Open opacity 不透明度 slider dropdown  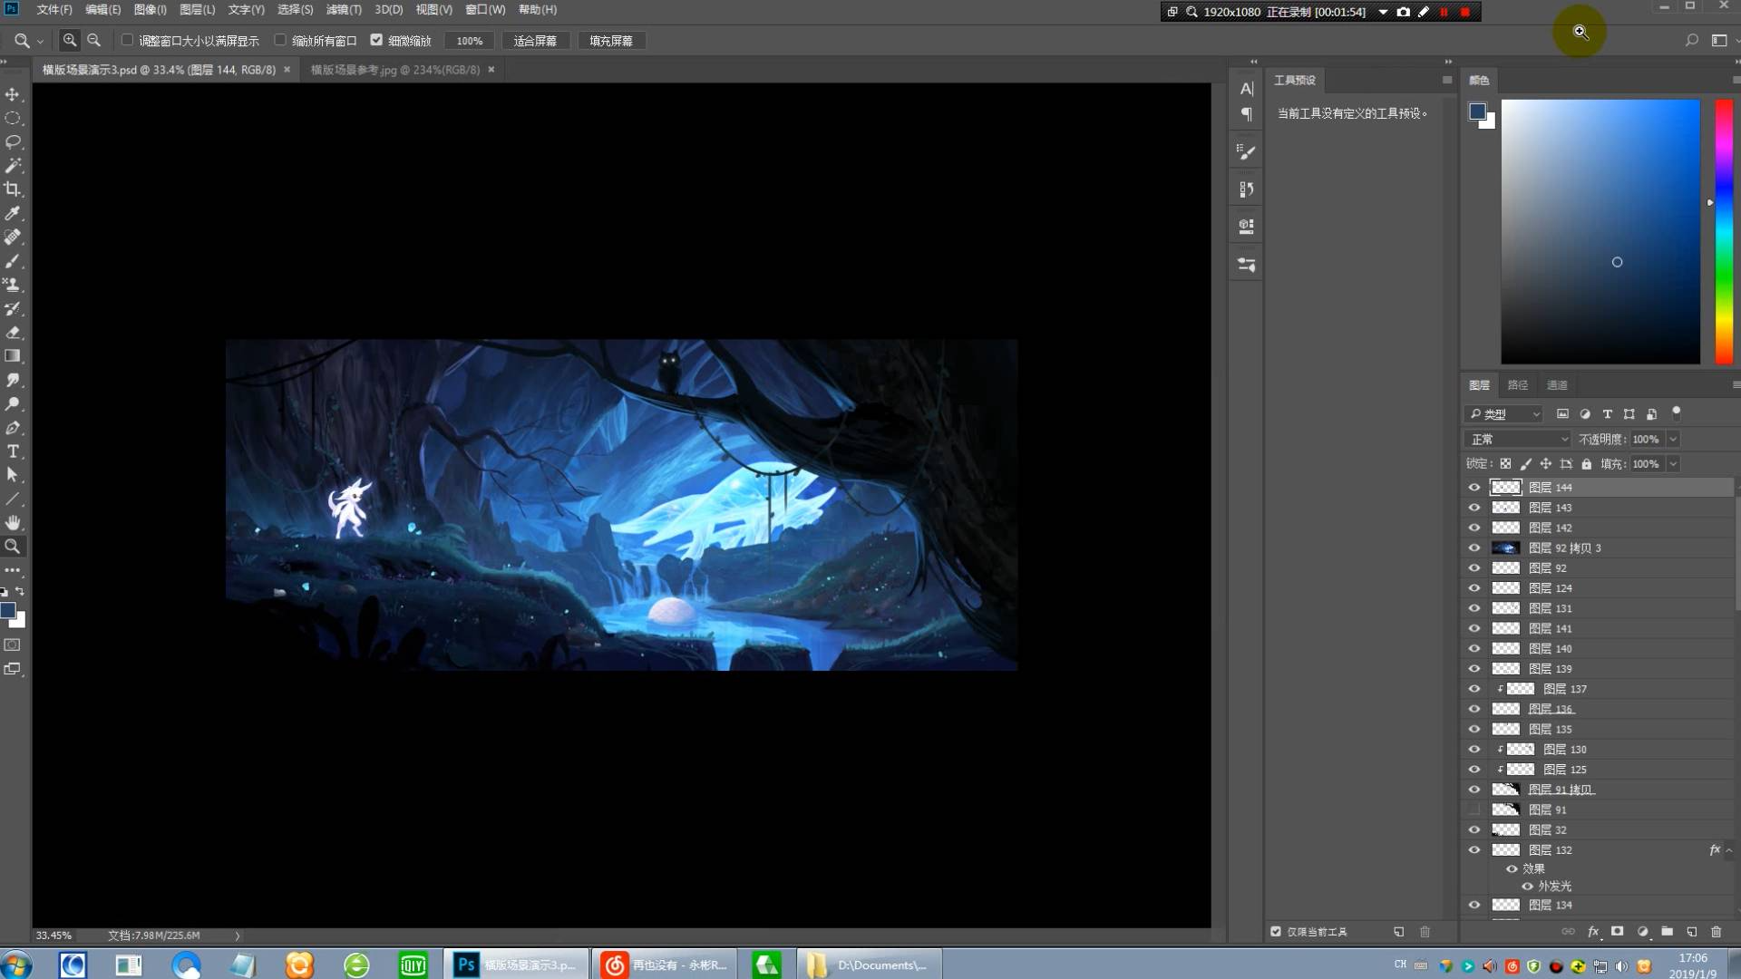tap(1673, 439)
